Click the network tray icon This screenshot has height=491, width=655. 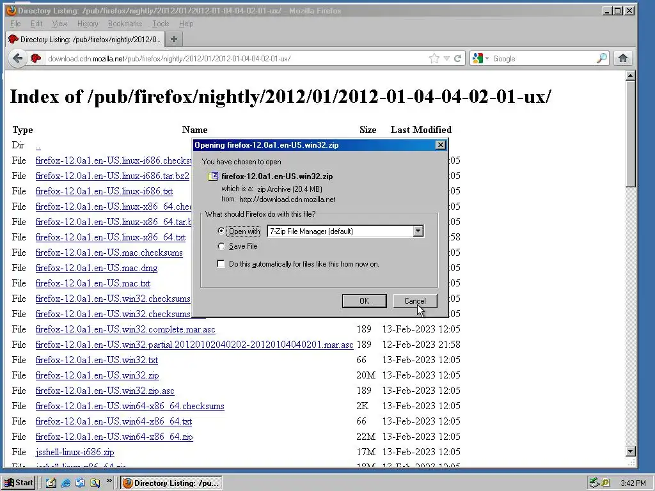click(594, 483)
